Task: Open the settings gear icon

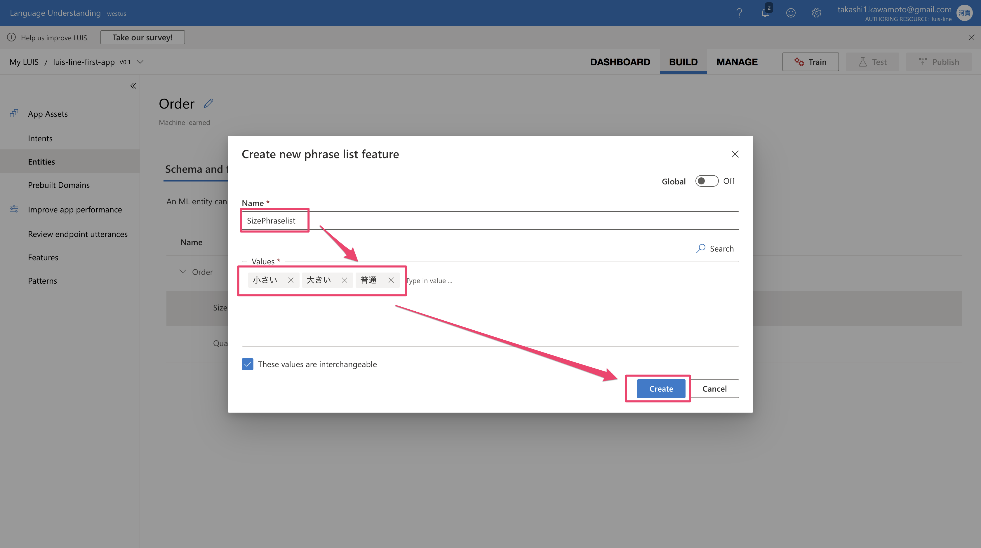Action: [x=816, y=13]
